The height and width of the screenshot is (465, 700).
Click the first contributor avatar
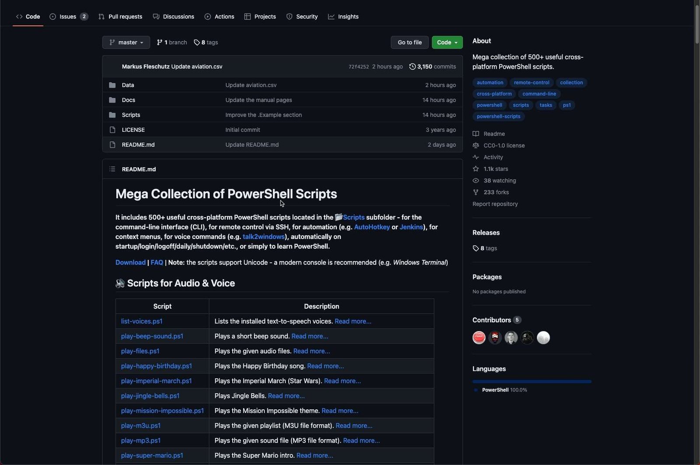coord(479,338)
